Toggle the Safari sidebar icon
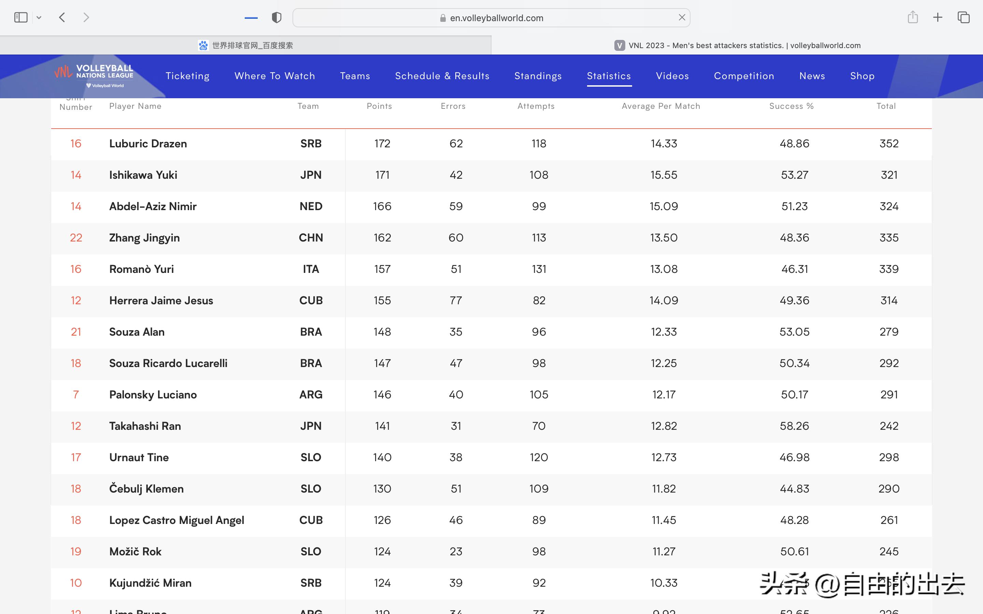 coord(21,17)
